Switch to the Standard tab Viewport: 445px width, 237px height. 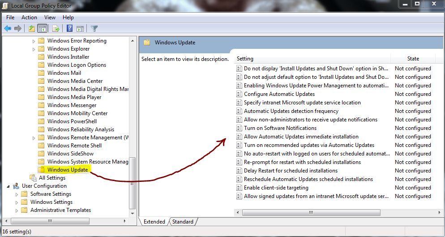(183, 222)
